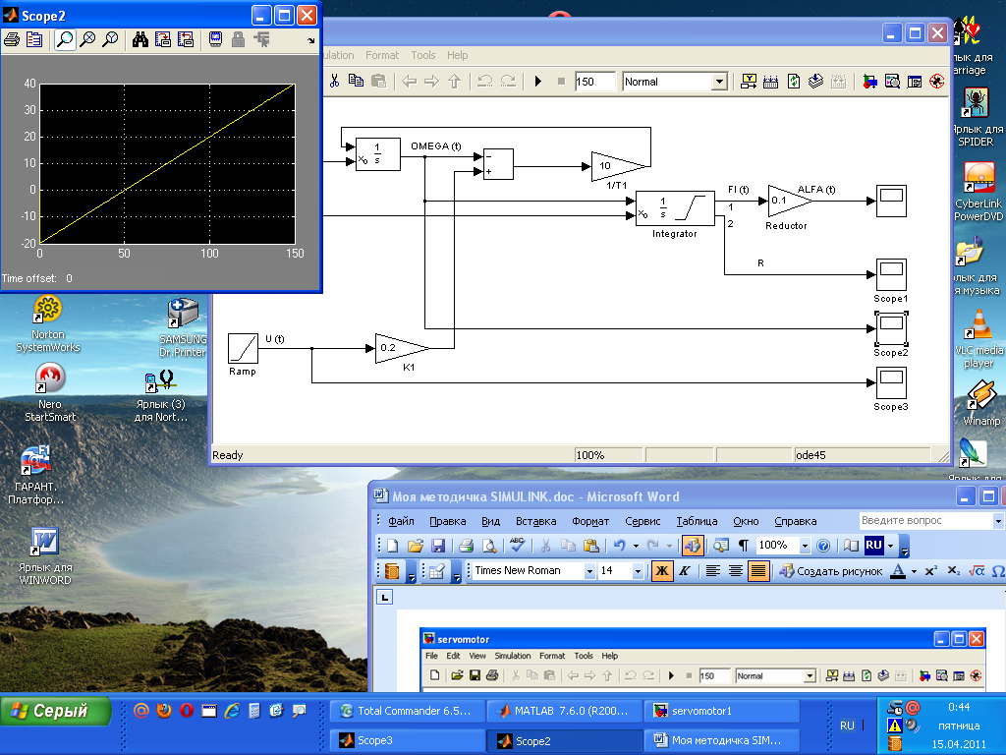1006x755 pixels.
Task: Switch to Total Commander taskbar button
Action: (408, 711)
